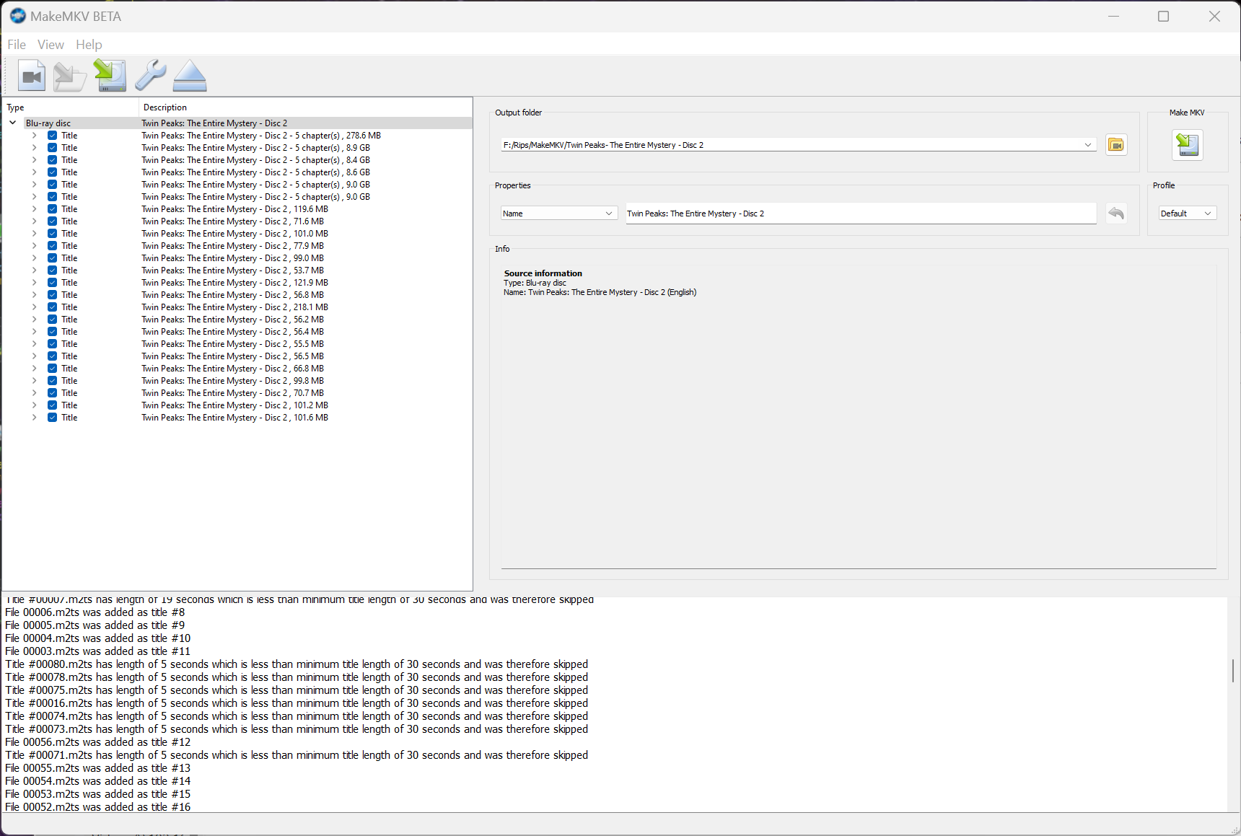
Task: Click the Description column header
Action: [306, 107]
